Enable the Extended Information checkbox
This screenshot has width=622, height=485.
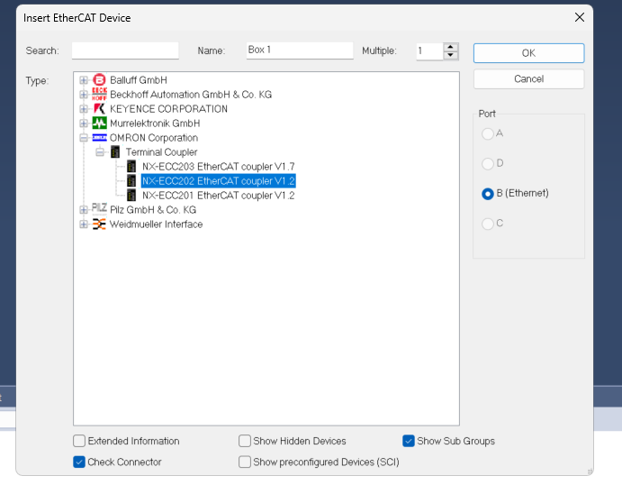coord(79,441)
